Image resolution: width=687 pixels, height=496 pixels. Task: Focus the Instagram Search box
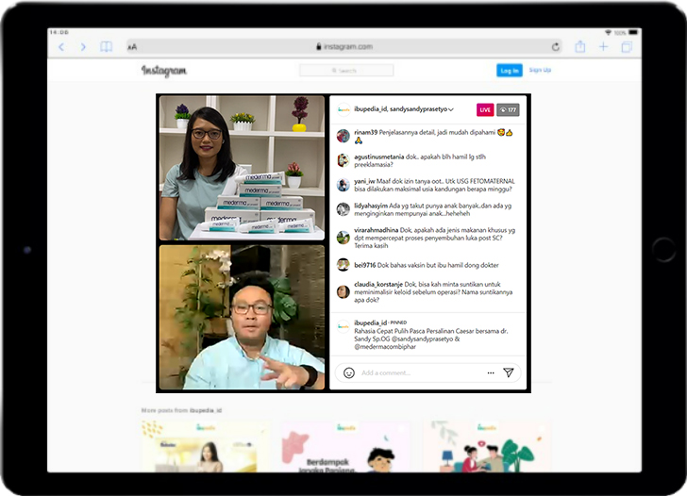(346, 71)
